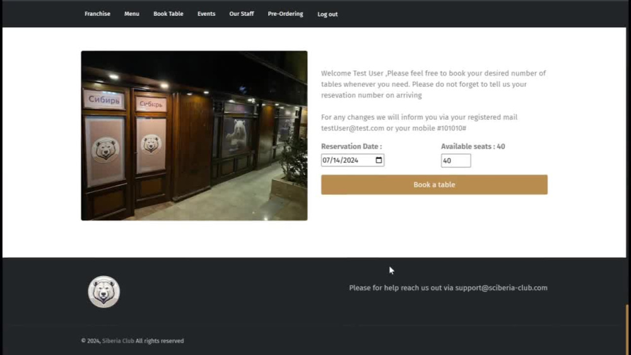Go to Pre-Ordering
Viewport: 631px width, 355px height.
[285, 14]
